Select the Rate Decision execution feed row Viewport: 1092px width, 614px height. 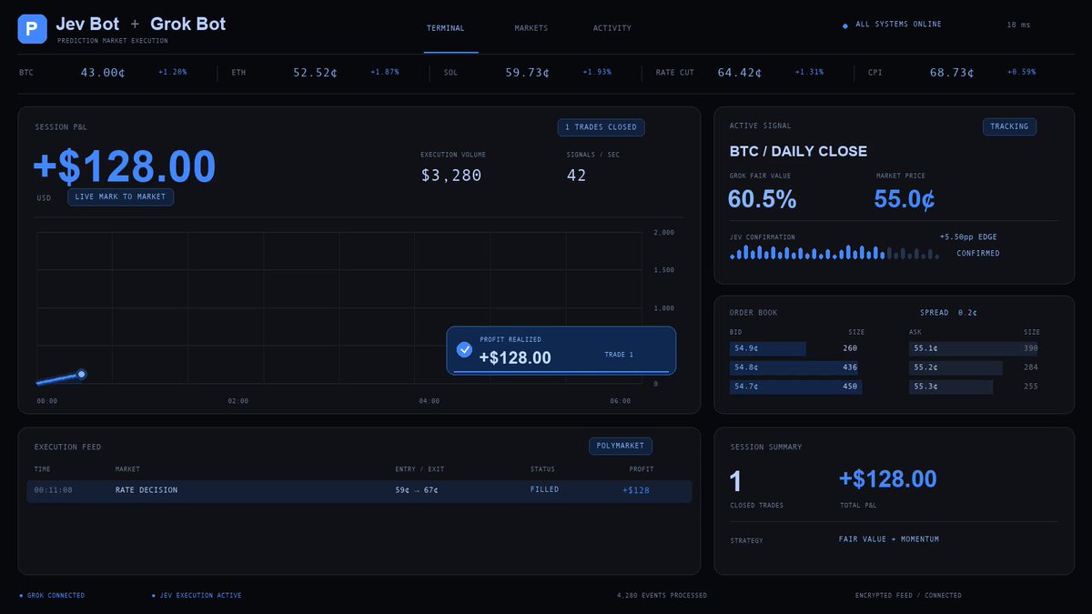(x=359, y=490)
